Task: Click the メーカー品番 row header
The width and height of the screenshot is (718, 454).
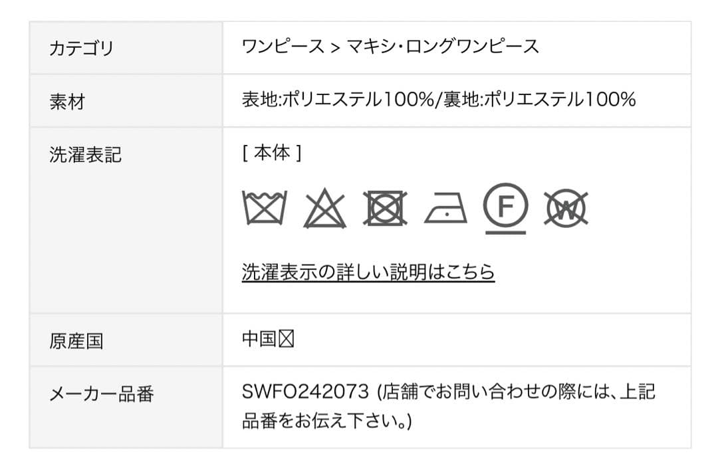Action: [x=102, y=394]
